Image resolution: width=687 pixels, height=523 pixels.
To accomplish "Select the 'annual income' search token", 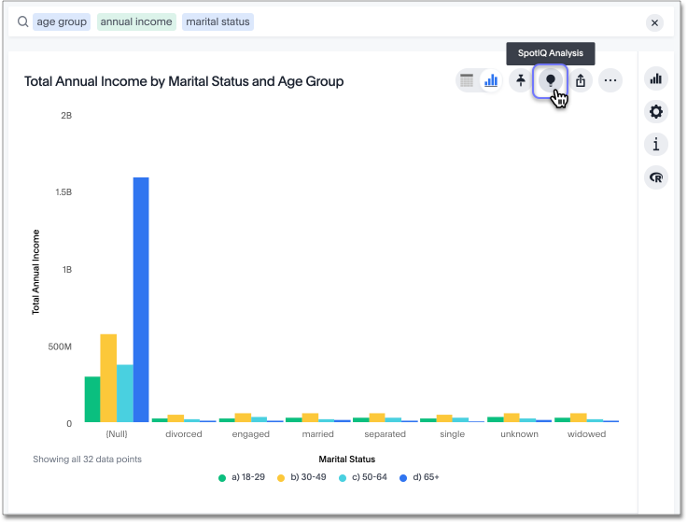I will point(136,22).
